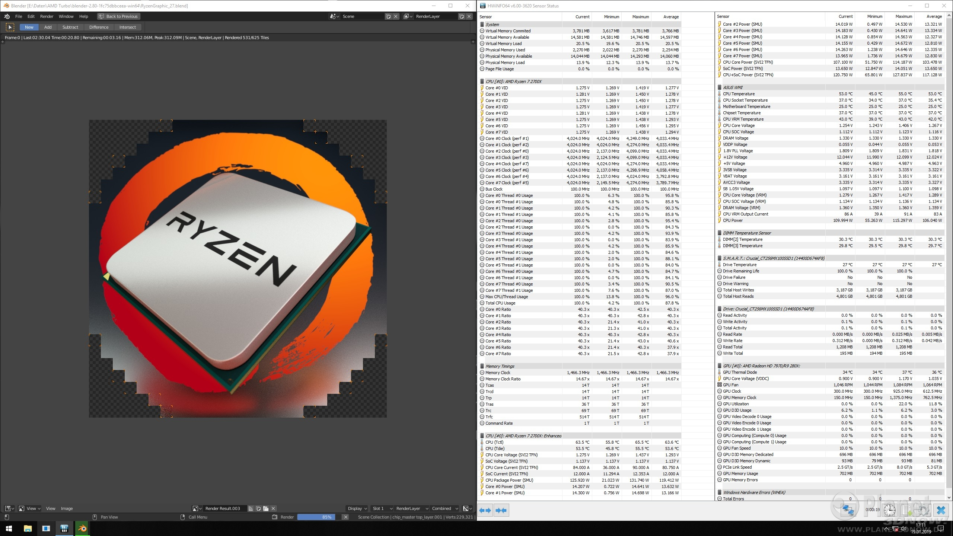953x536 pixels.
Task: Click the 85% render progress bar
Action: (319, 517)
